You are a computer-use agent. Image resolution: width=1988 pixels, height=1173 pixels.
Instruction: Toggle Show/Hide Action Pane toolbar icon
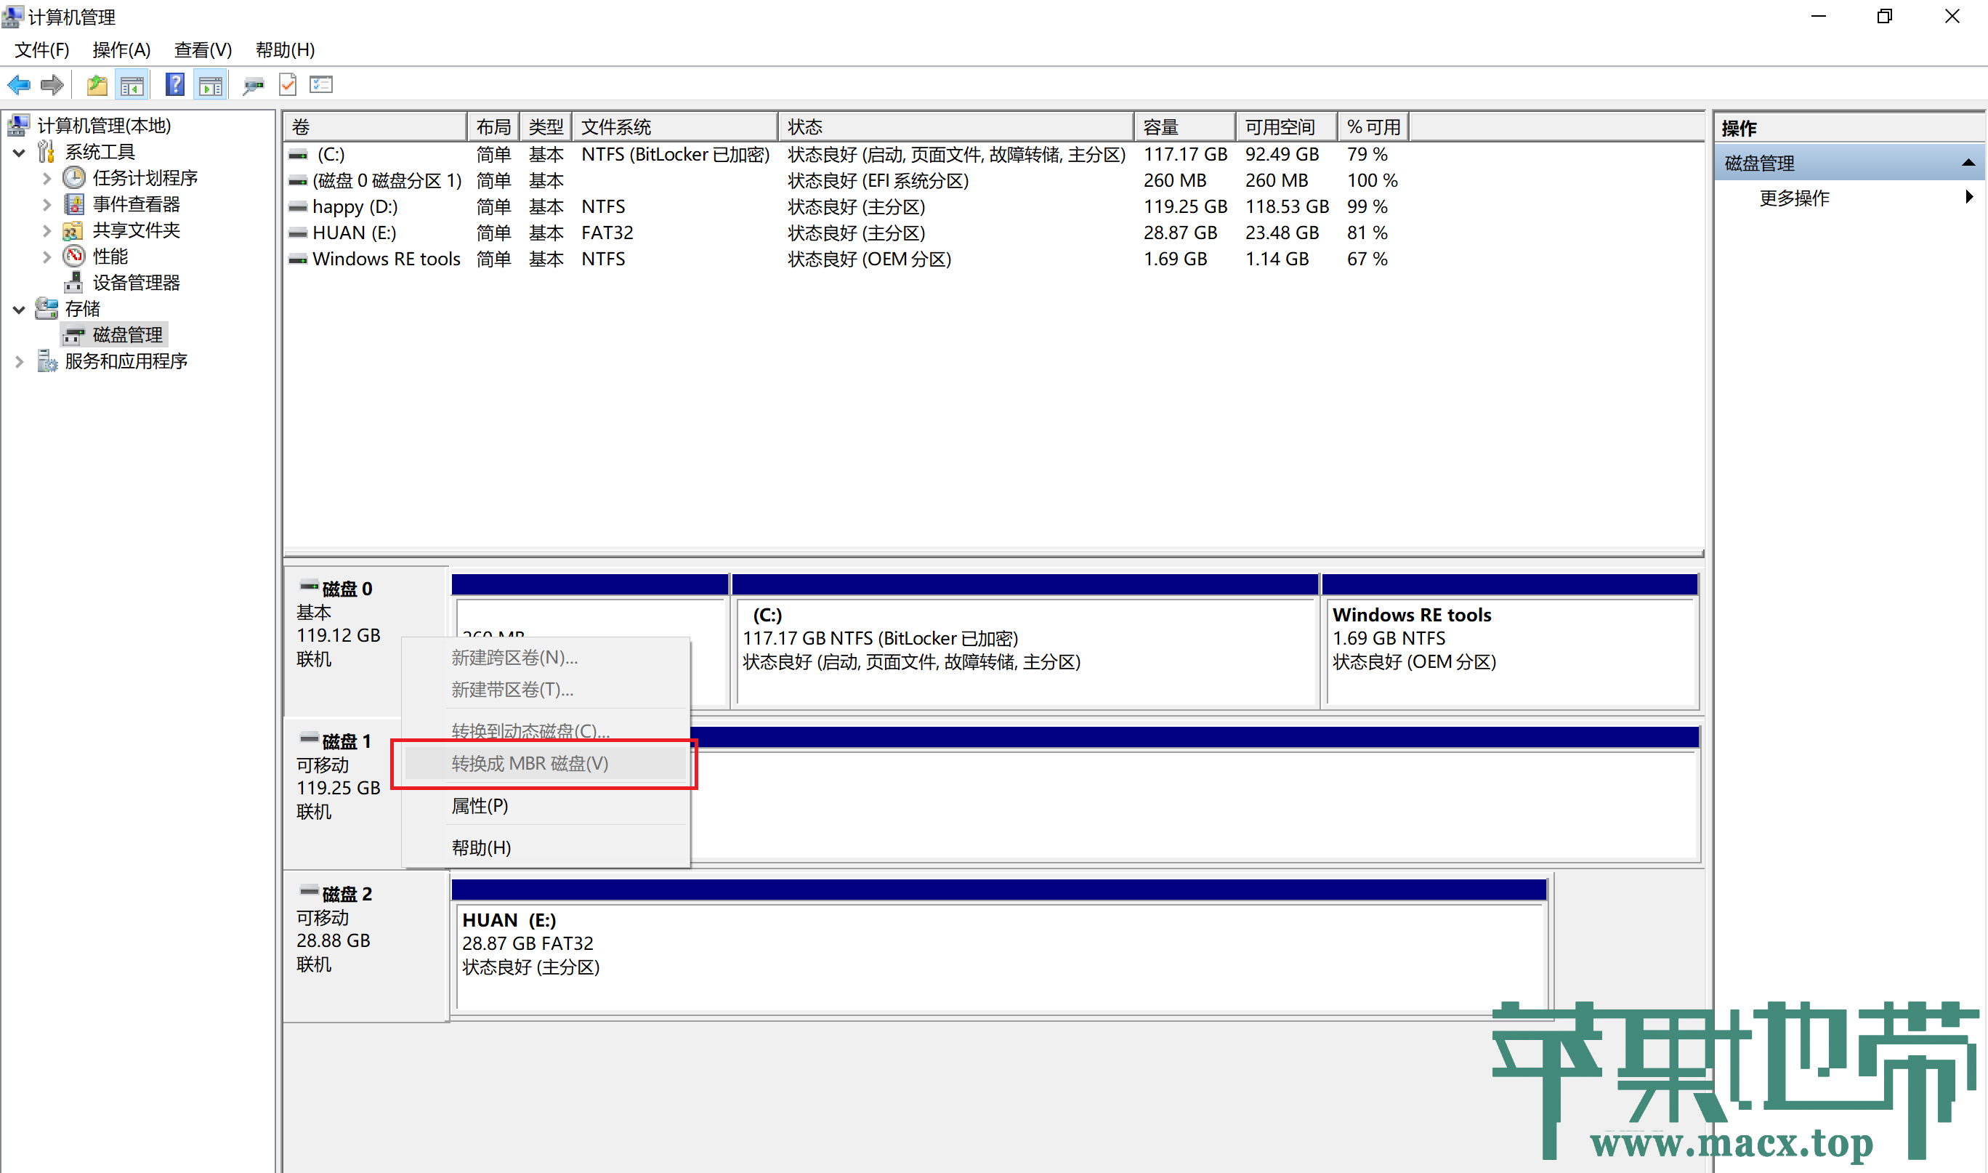pos(210,84)
